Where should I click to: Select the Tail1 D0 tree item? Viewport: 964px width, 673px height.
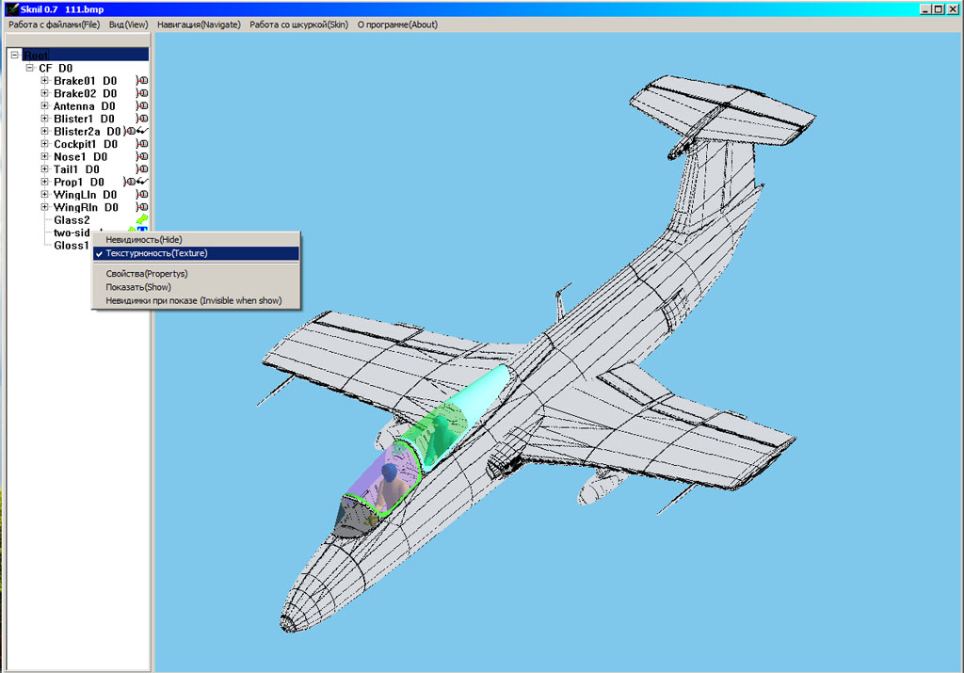point(76,169)
